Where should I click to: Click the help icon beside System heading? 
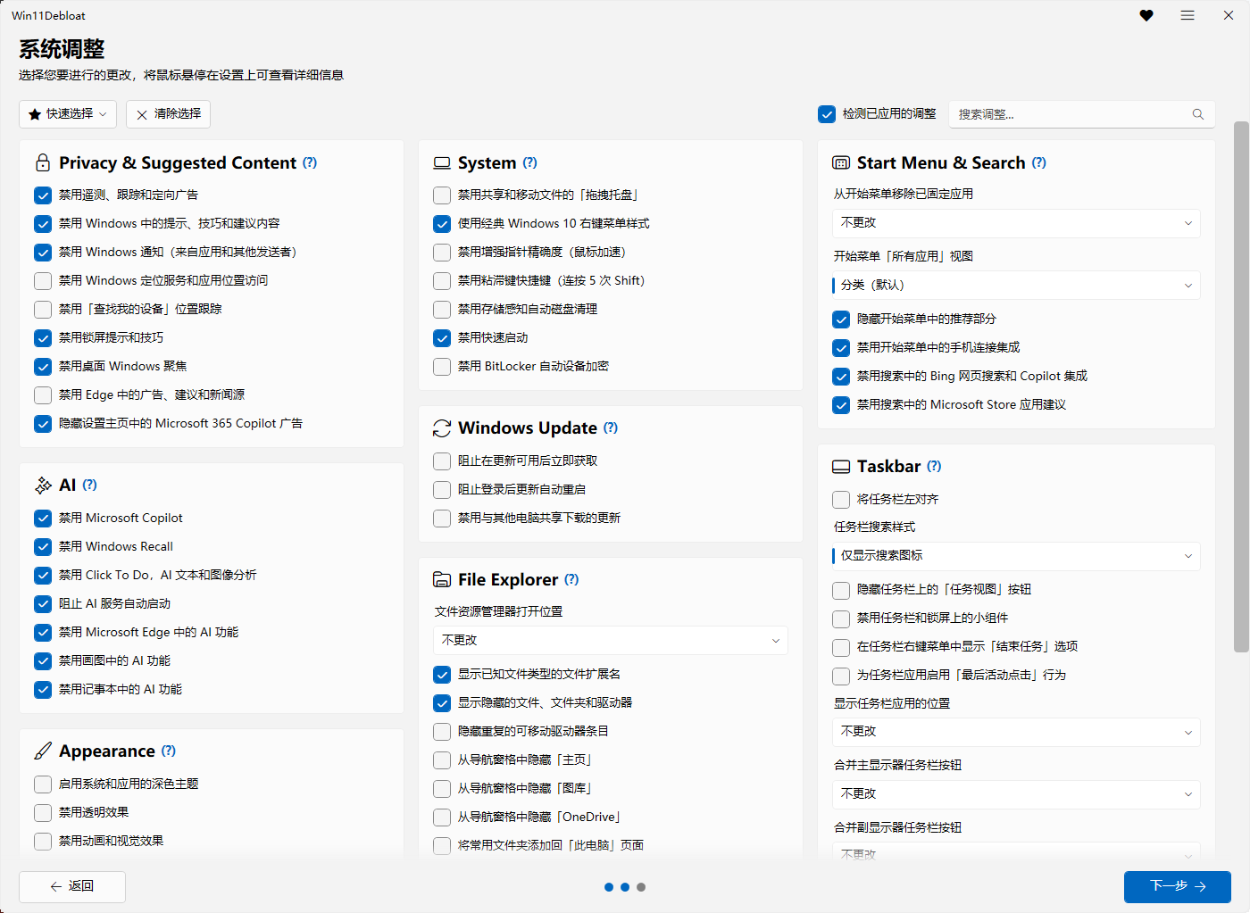pos(530,162)
